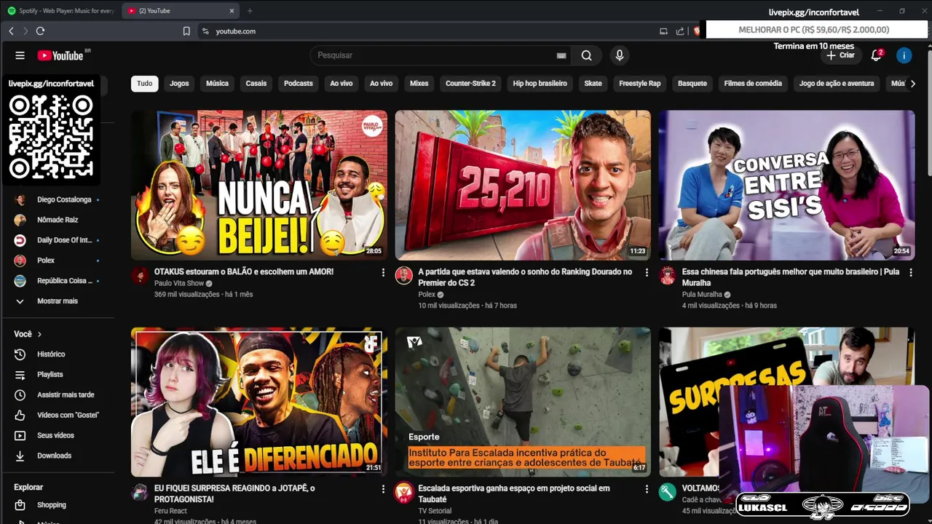
Task: Open options menu for Essa chinesa video
Action: click(x=911, y=272)
